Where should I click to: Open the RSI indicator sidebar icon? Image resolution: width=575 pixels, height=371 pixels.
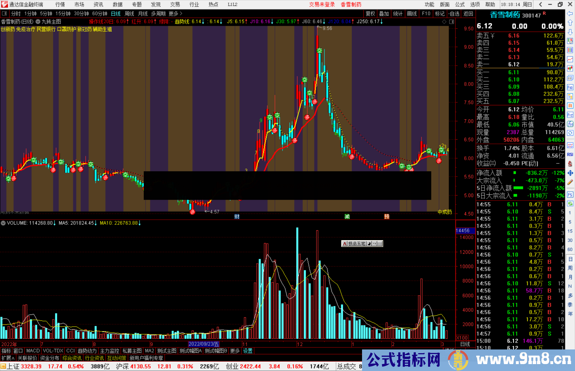click(x=570, y=155)
